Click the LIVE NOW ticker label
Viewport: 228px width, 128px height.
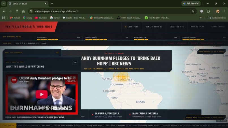click(x=8, y=125)
